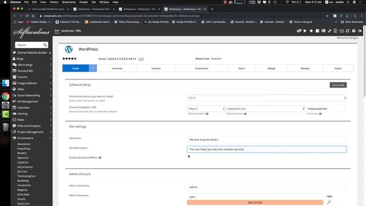Open settings with the wrench icon

[x=329, y=31]
